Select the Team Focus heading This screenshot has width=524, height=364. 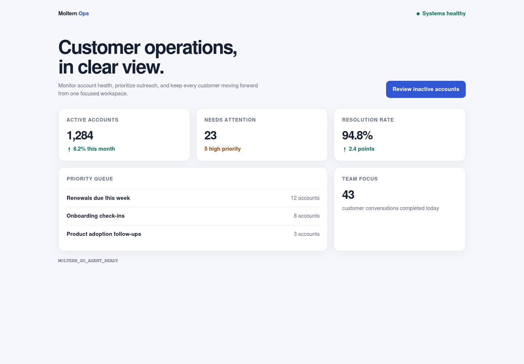(360, 179)
